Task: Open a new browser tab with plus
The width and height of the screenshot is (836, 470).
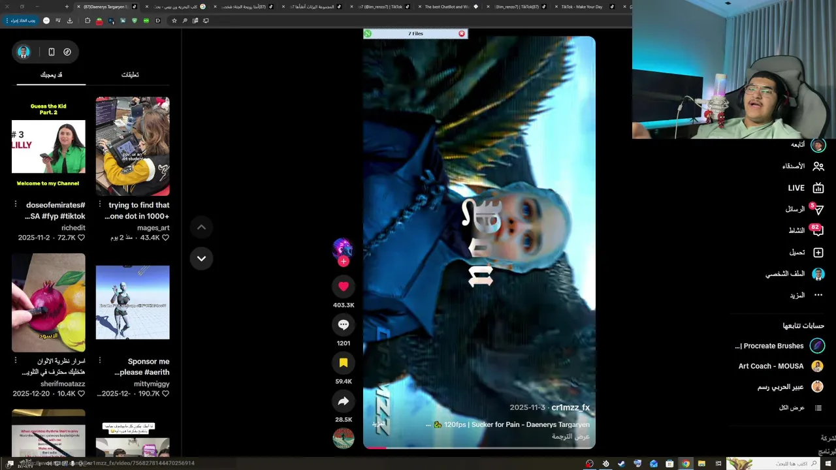Action: 67,7
